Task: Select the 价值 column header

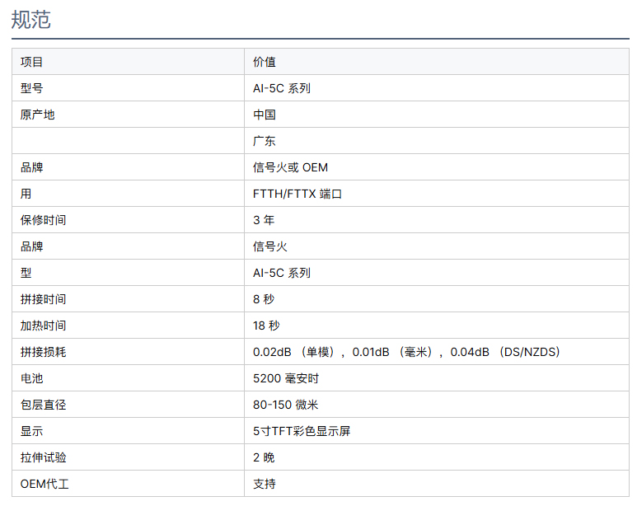Action: click(265, 62)
